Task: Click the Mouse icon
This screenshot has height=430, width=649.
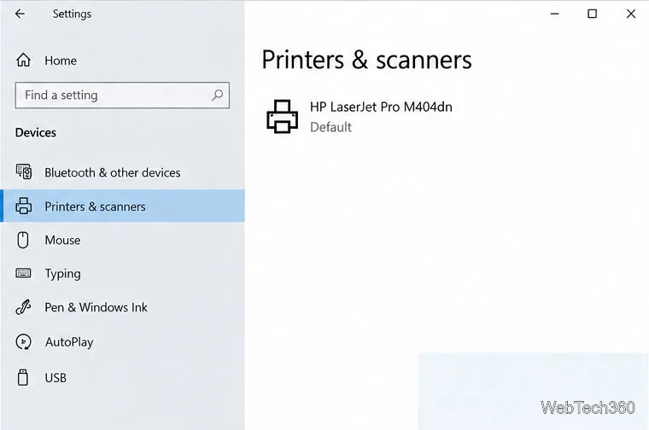Action: pyautogui.click(x=23, y=240)
